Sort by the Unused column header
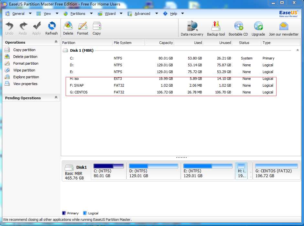 (x=218, y=43)
